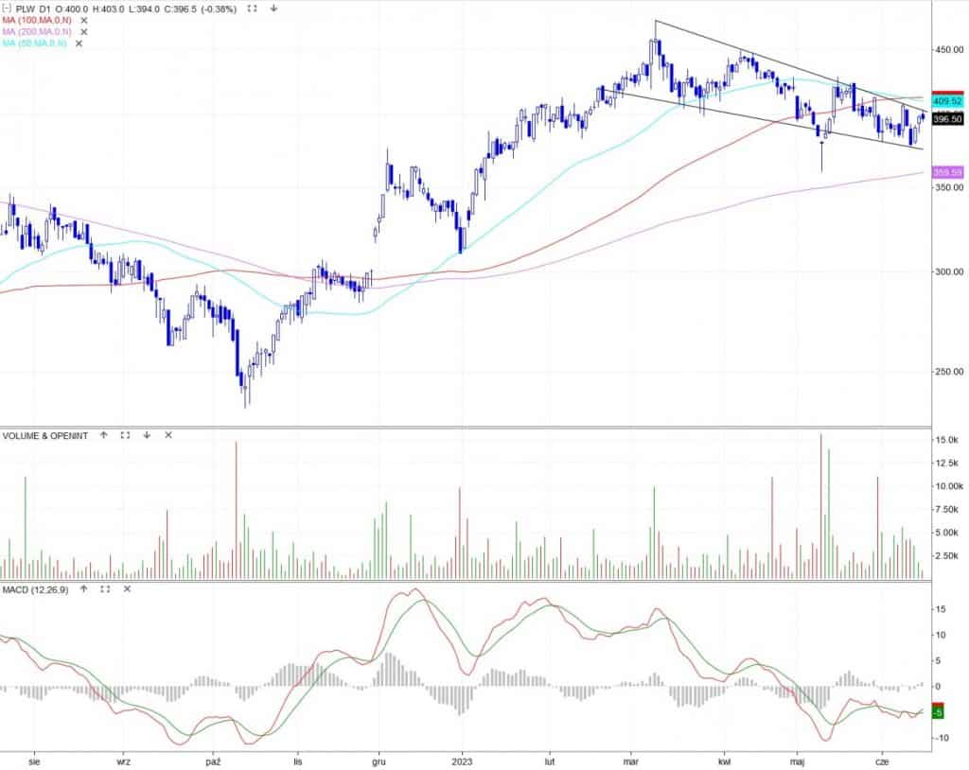The width and height of the screenshot is (969, 770).
Task: Move the Volume & OpenInt pane up
Action: pos(103,435)
